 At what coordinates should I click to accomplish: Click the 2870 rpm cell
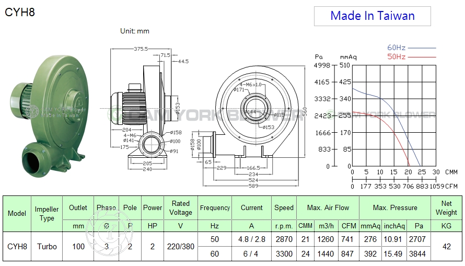(x=284, y=239)
